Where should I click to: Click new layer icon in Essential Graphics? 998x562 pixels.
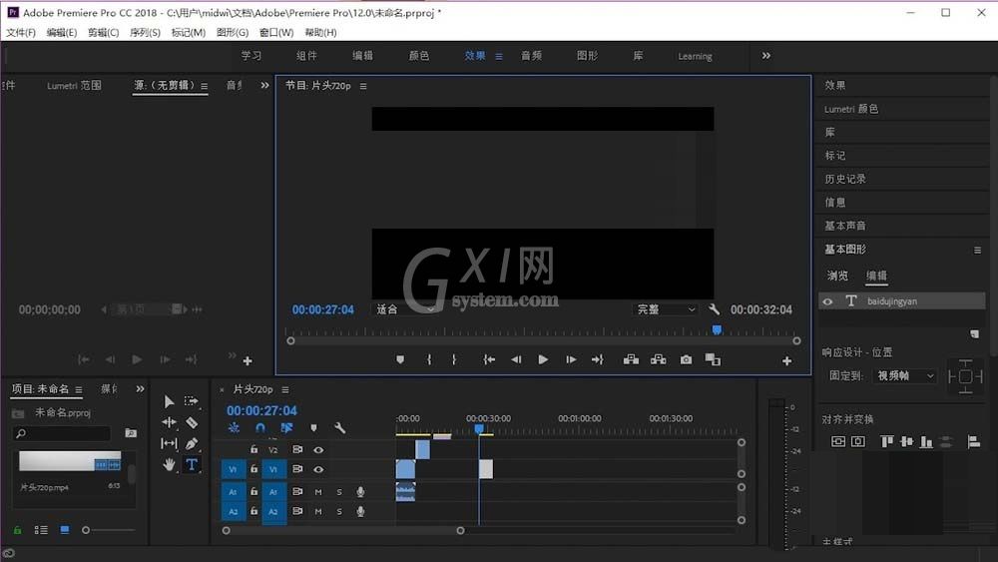[x=974, y=334]
